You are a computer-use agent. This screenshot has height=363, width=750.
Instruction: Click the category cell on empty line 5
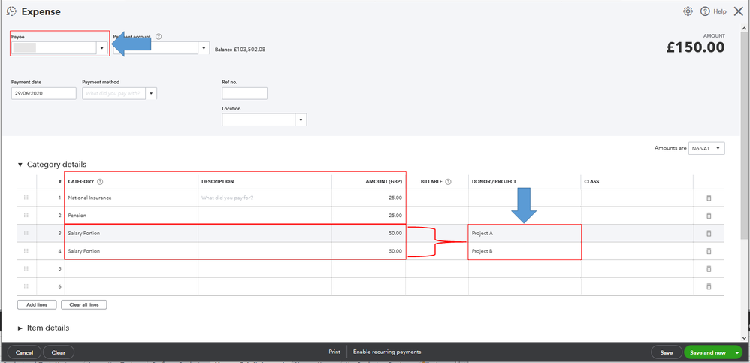point(132,268)
